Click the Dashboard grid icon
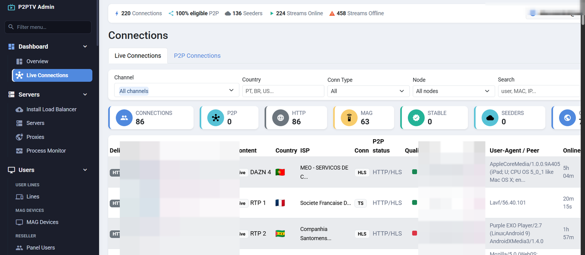The width and height of the screenshot is (585, 255). [x=11, y=47]
